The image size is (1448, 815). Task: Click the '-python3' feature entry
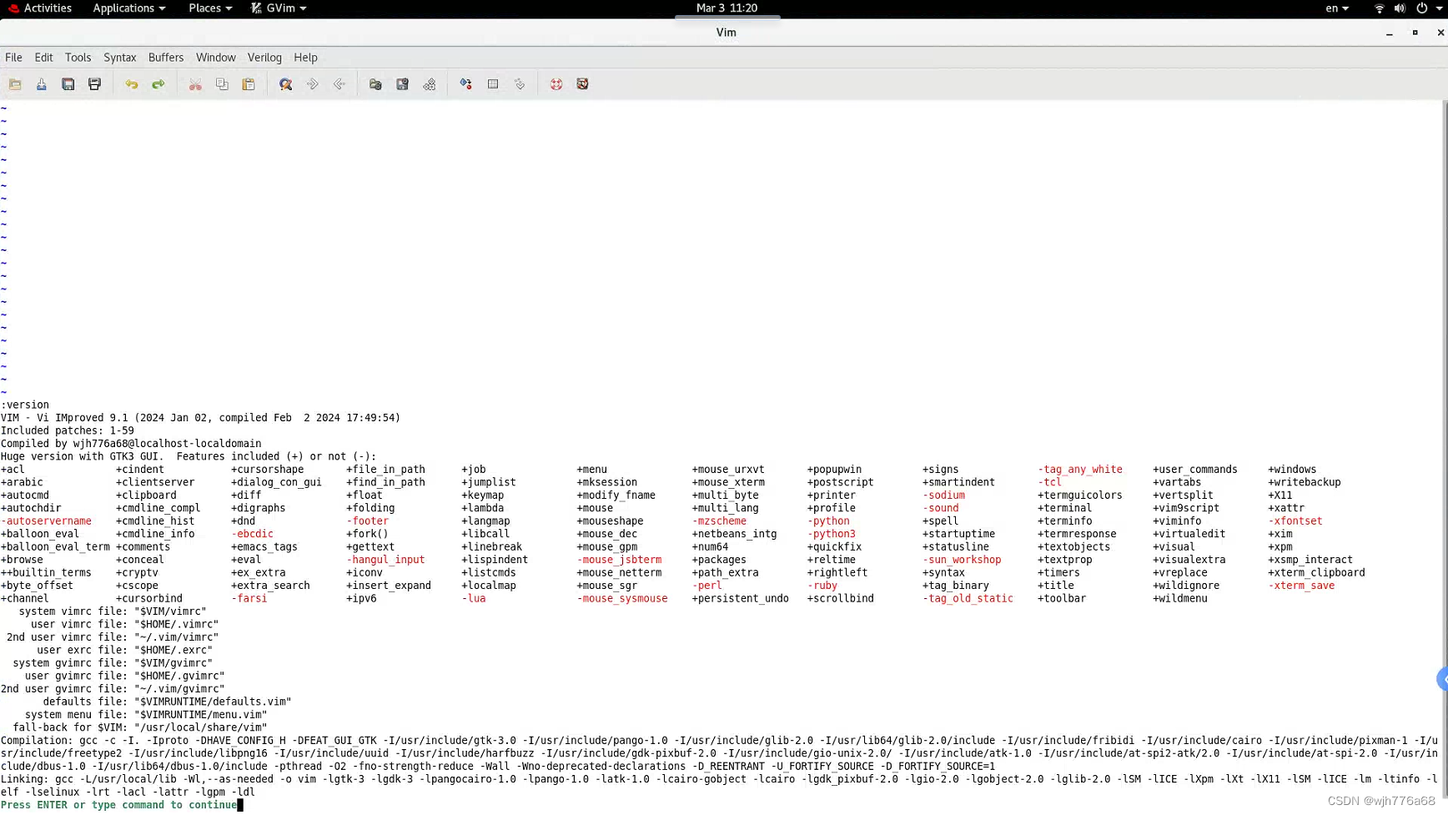coord(832,535)
